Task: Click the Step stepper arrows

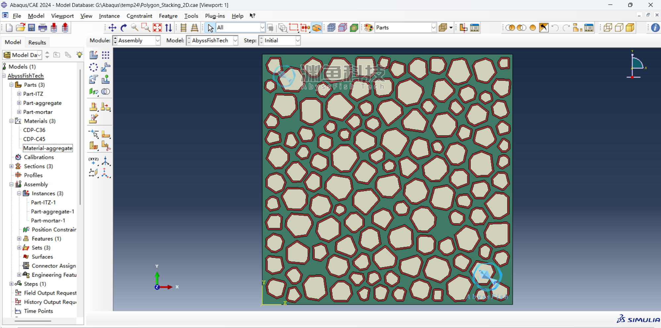Action: (261, 41)
